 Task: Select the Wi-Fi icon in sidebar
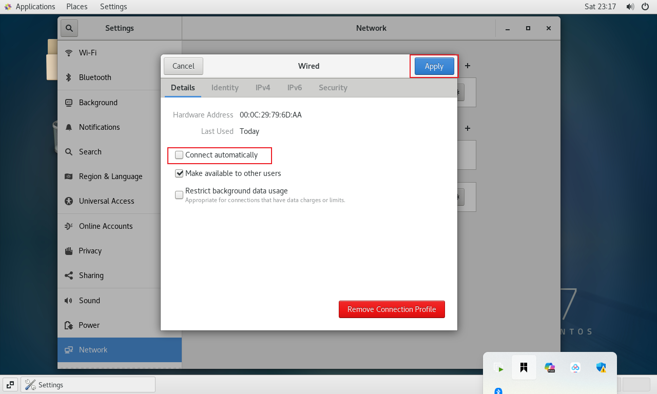69,53
